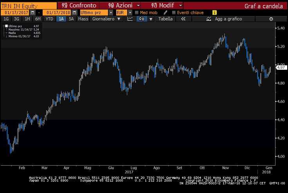
Task: Edit the start date 01/17/2017 field
Action: (15, 13)
